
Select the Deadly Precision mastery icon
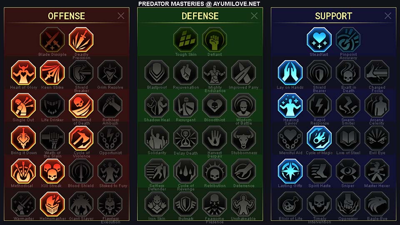(x=81, y=40)
